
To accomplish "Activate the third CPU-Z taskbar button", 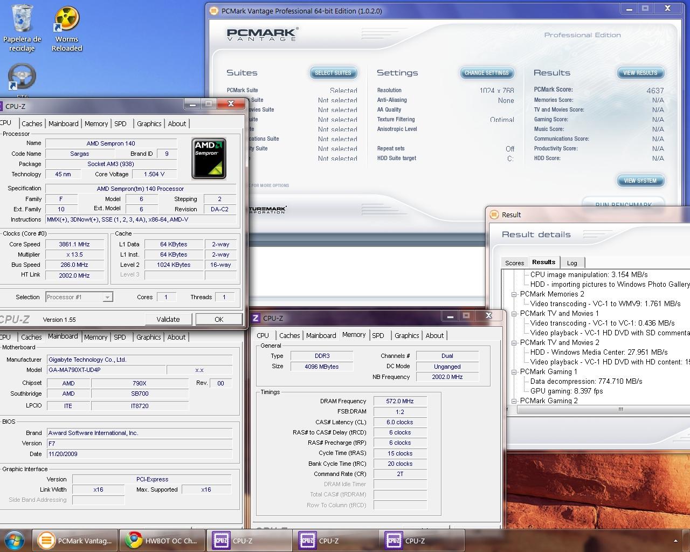I will 422,541.
